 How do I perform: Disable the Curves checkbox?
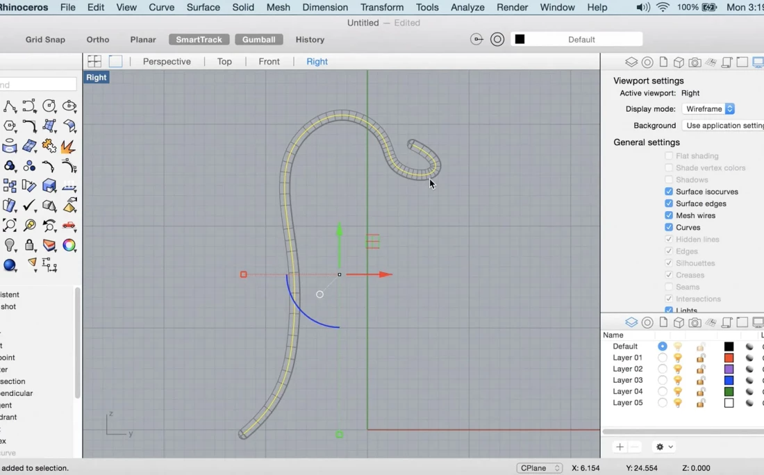669,228
